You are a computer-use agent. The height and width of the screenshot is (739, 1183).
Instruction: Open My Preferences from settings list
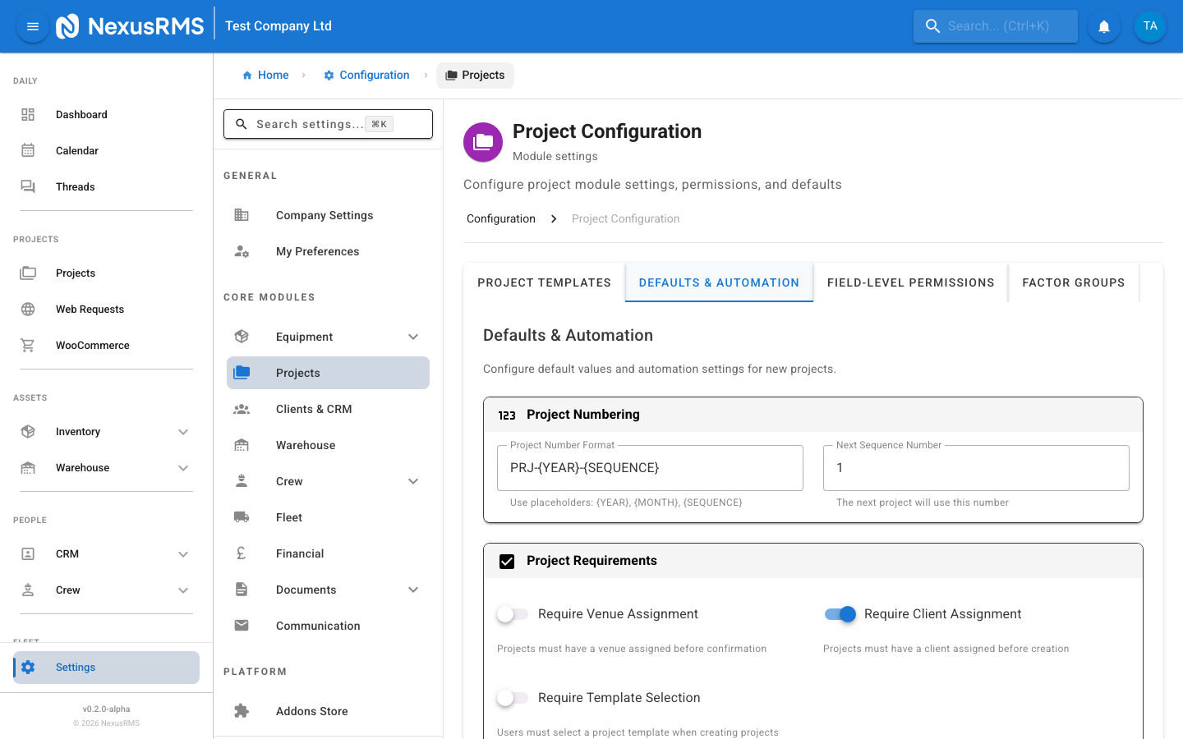[x=317, y=251]
